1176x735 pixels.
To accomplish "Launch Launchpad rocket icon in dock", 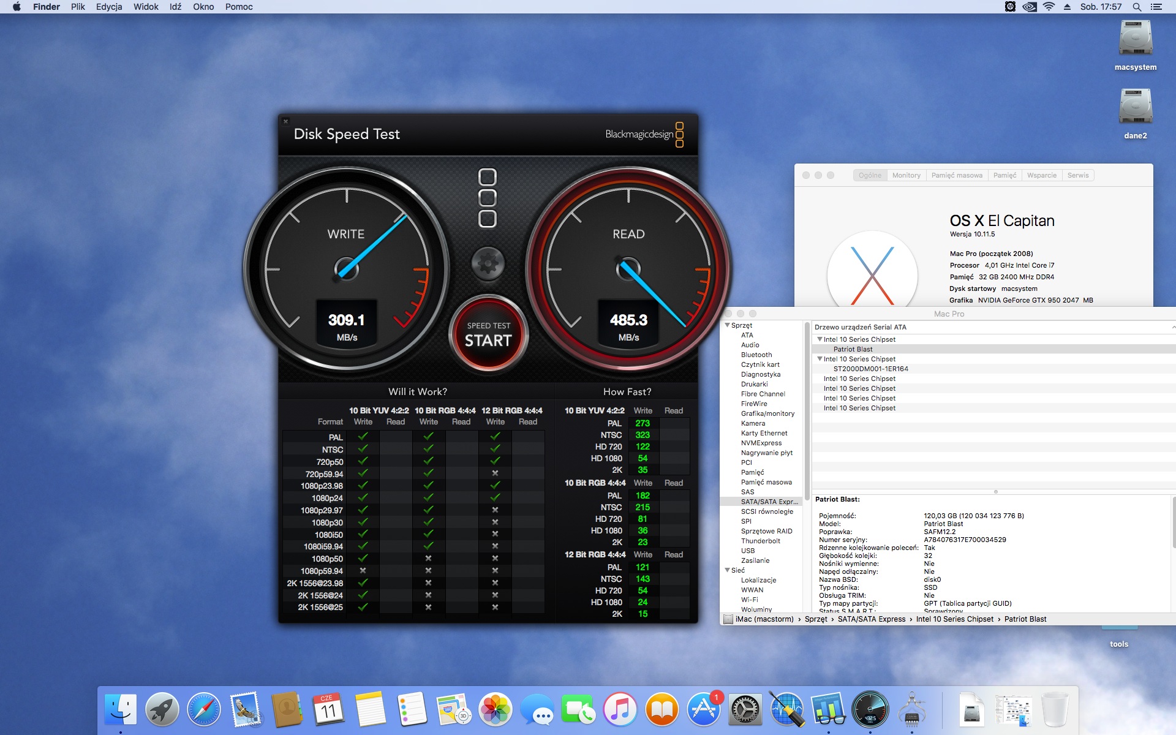I will 162,709.
